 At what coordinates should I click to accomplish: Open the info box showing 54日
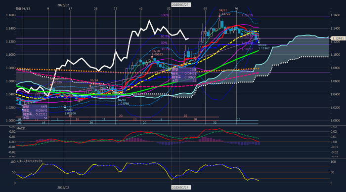[35, 112]
